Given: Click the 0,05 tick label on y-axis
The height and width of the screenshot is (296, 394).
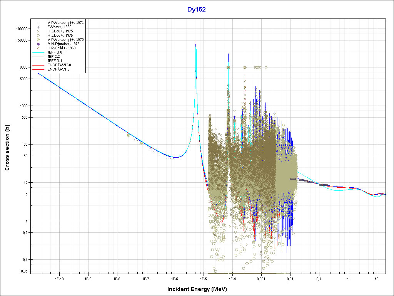Looking at the screenshot, I should click(x=22, y=271).
